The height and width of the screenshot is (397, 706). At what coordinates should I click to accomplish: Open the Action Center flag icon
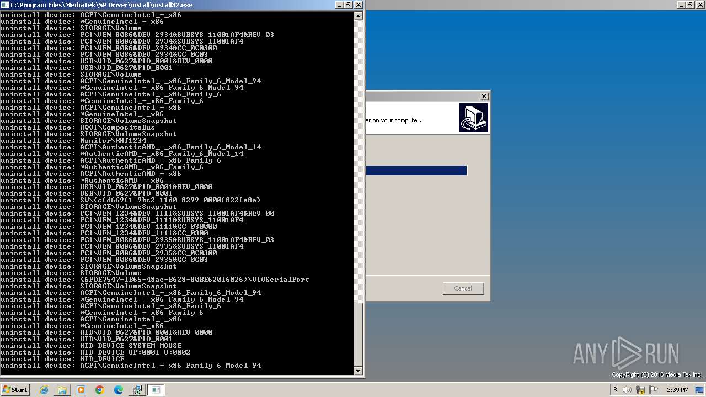(653, 390)
